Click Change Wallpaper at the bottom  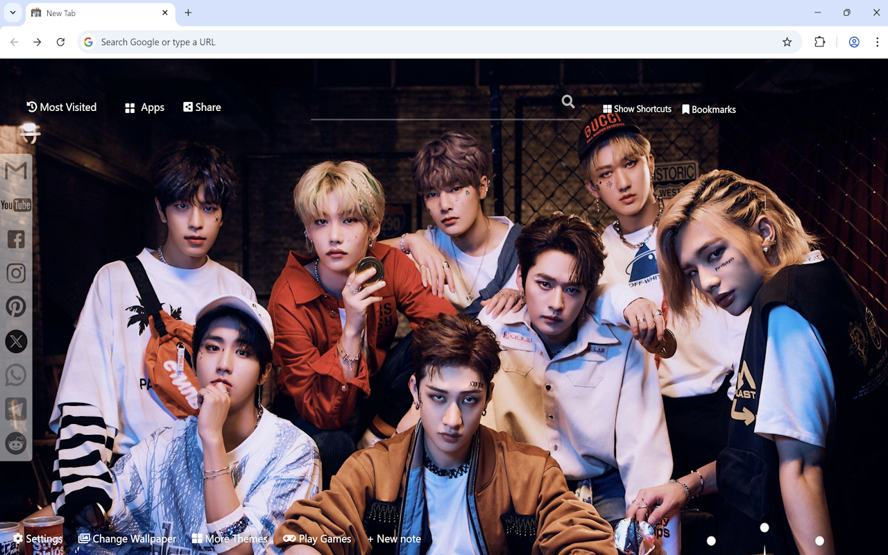127,538
